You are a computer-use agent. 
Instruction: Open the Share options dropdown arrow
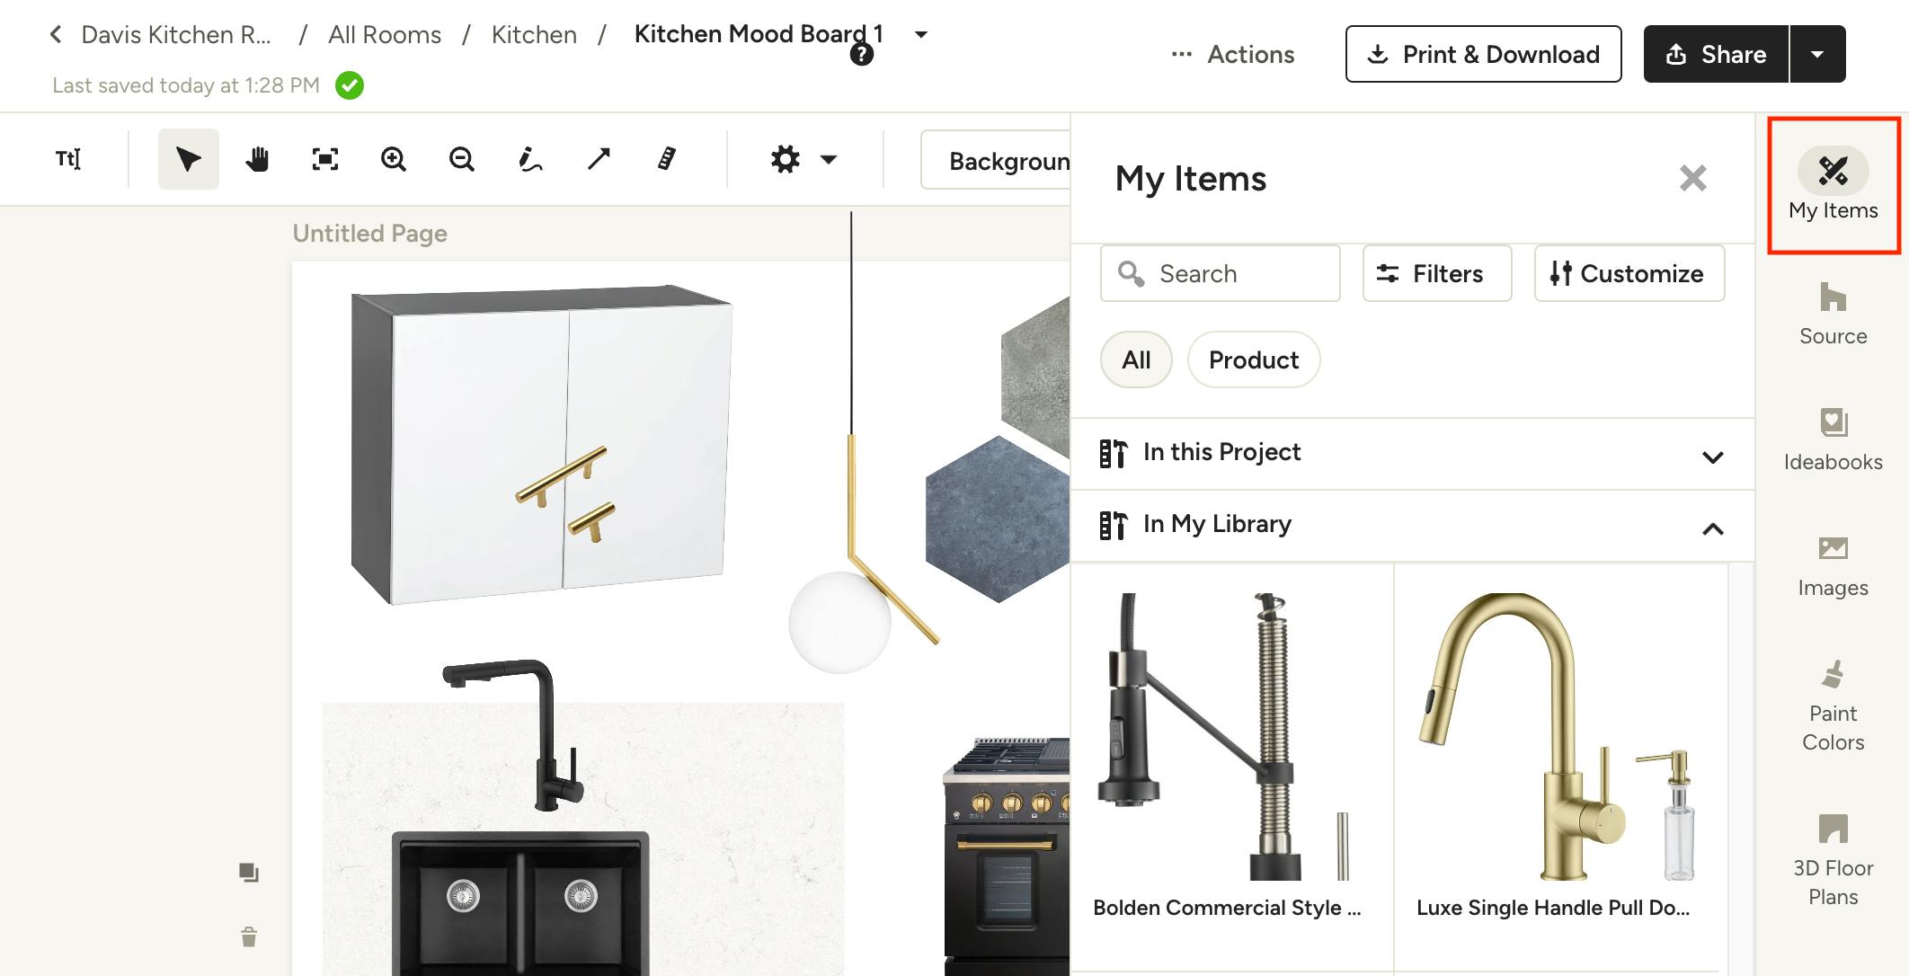pos(1817,54)
